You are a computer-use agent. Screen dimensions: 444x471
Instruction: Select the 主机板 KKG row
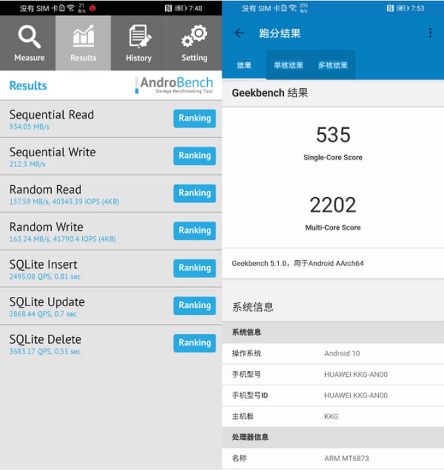[x=333, y=417]
